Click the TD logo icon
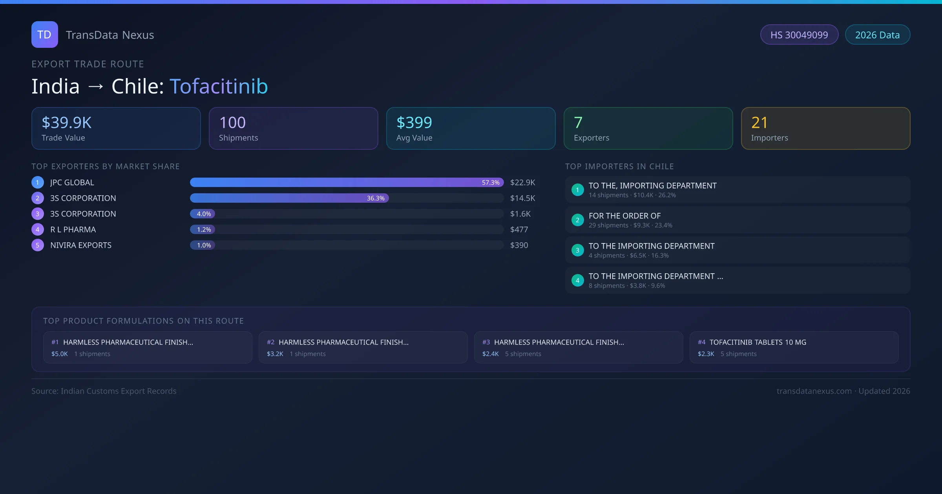The height and width of the screenshot is (494, 942). pyautogui.click(x=44, y=35)
